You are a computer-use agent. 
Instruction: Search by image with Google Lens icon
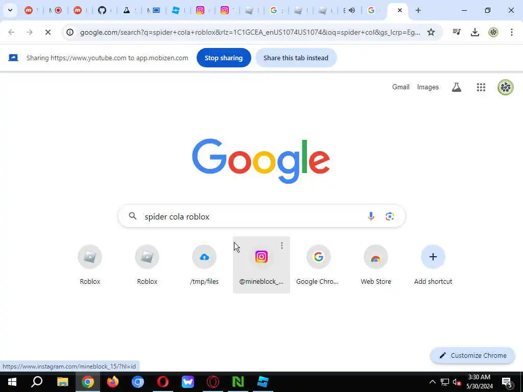(x=390, y=216)
